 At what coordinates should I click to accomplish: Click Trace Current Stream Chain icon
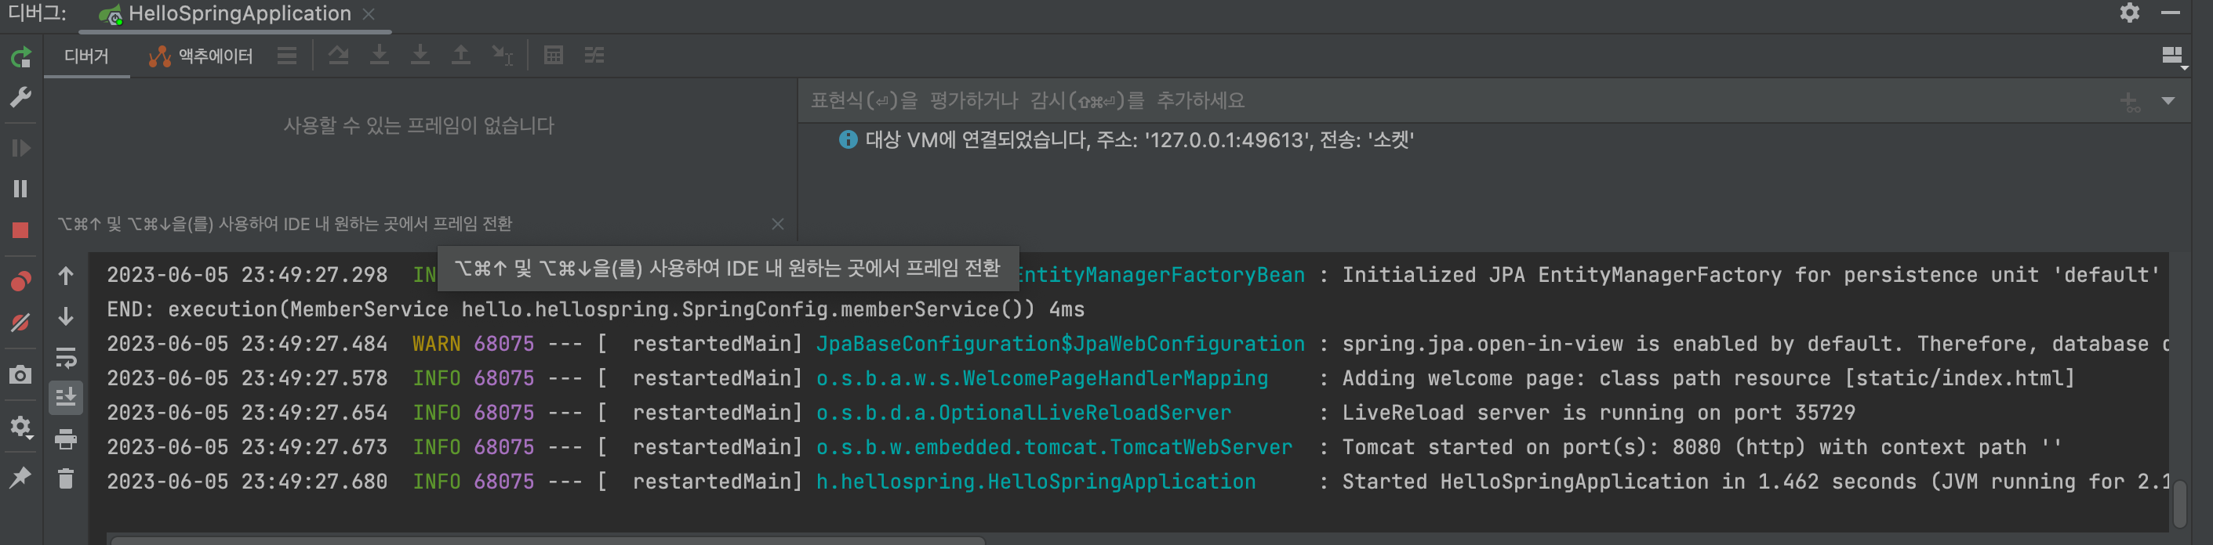(594, 56)
